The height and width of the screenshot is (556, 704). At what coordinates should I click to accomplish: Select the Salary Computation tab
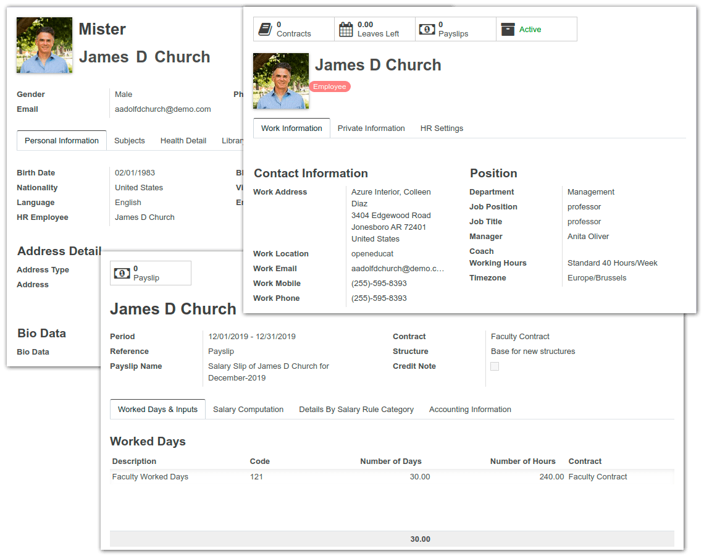pyautogui.click(x=248, y=409)
